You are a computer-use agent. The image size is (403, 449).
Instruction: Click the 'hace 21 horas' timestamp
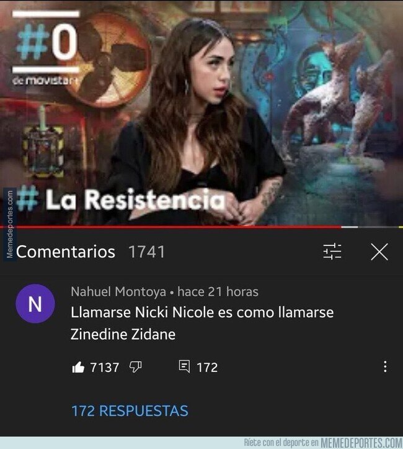point(218,292)
